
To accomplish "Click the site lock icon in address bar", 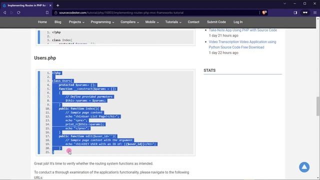I will click(55, 12).
